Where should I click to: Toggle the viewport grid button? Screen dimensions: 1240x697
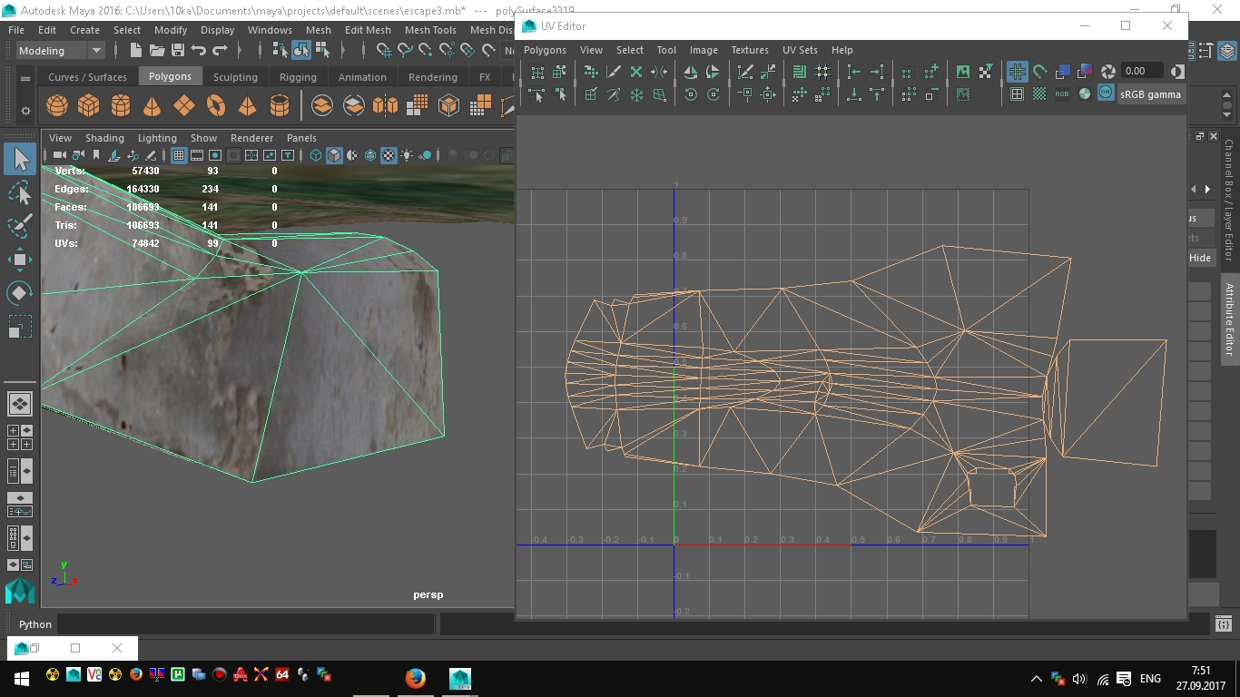[x=179, y=155]
